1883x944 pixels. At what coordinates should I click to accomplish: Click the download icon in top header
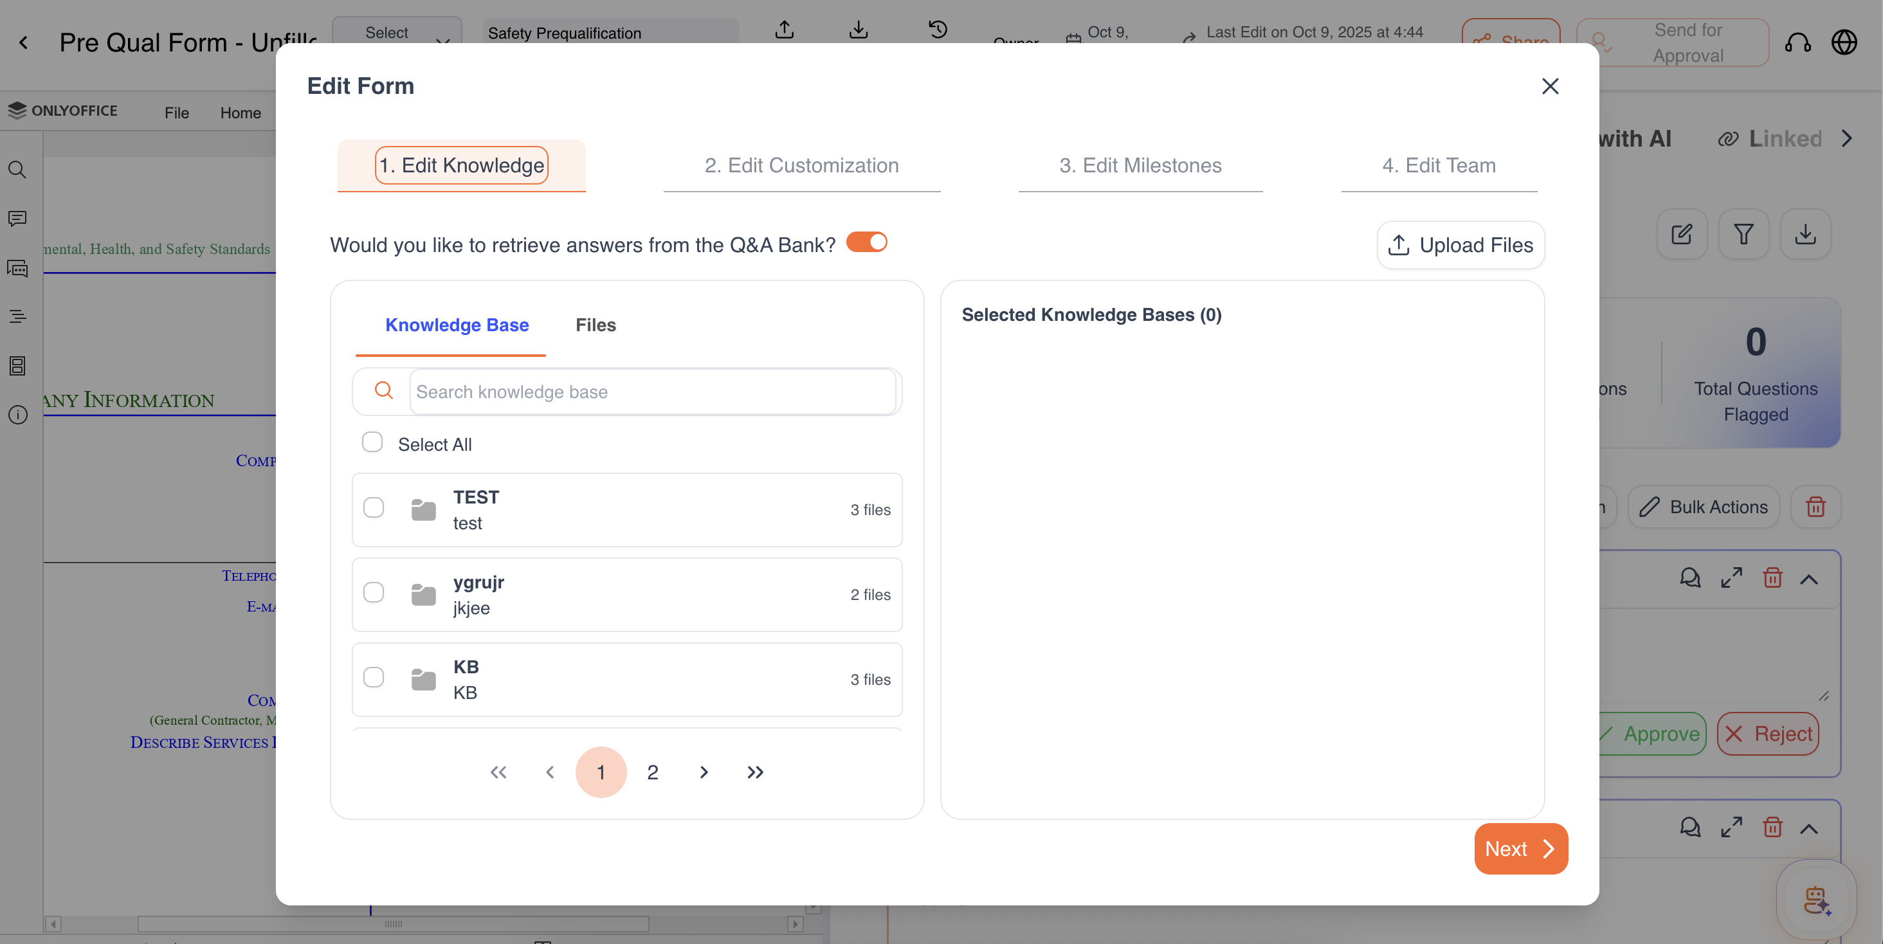(859, 30)
